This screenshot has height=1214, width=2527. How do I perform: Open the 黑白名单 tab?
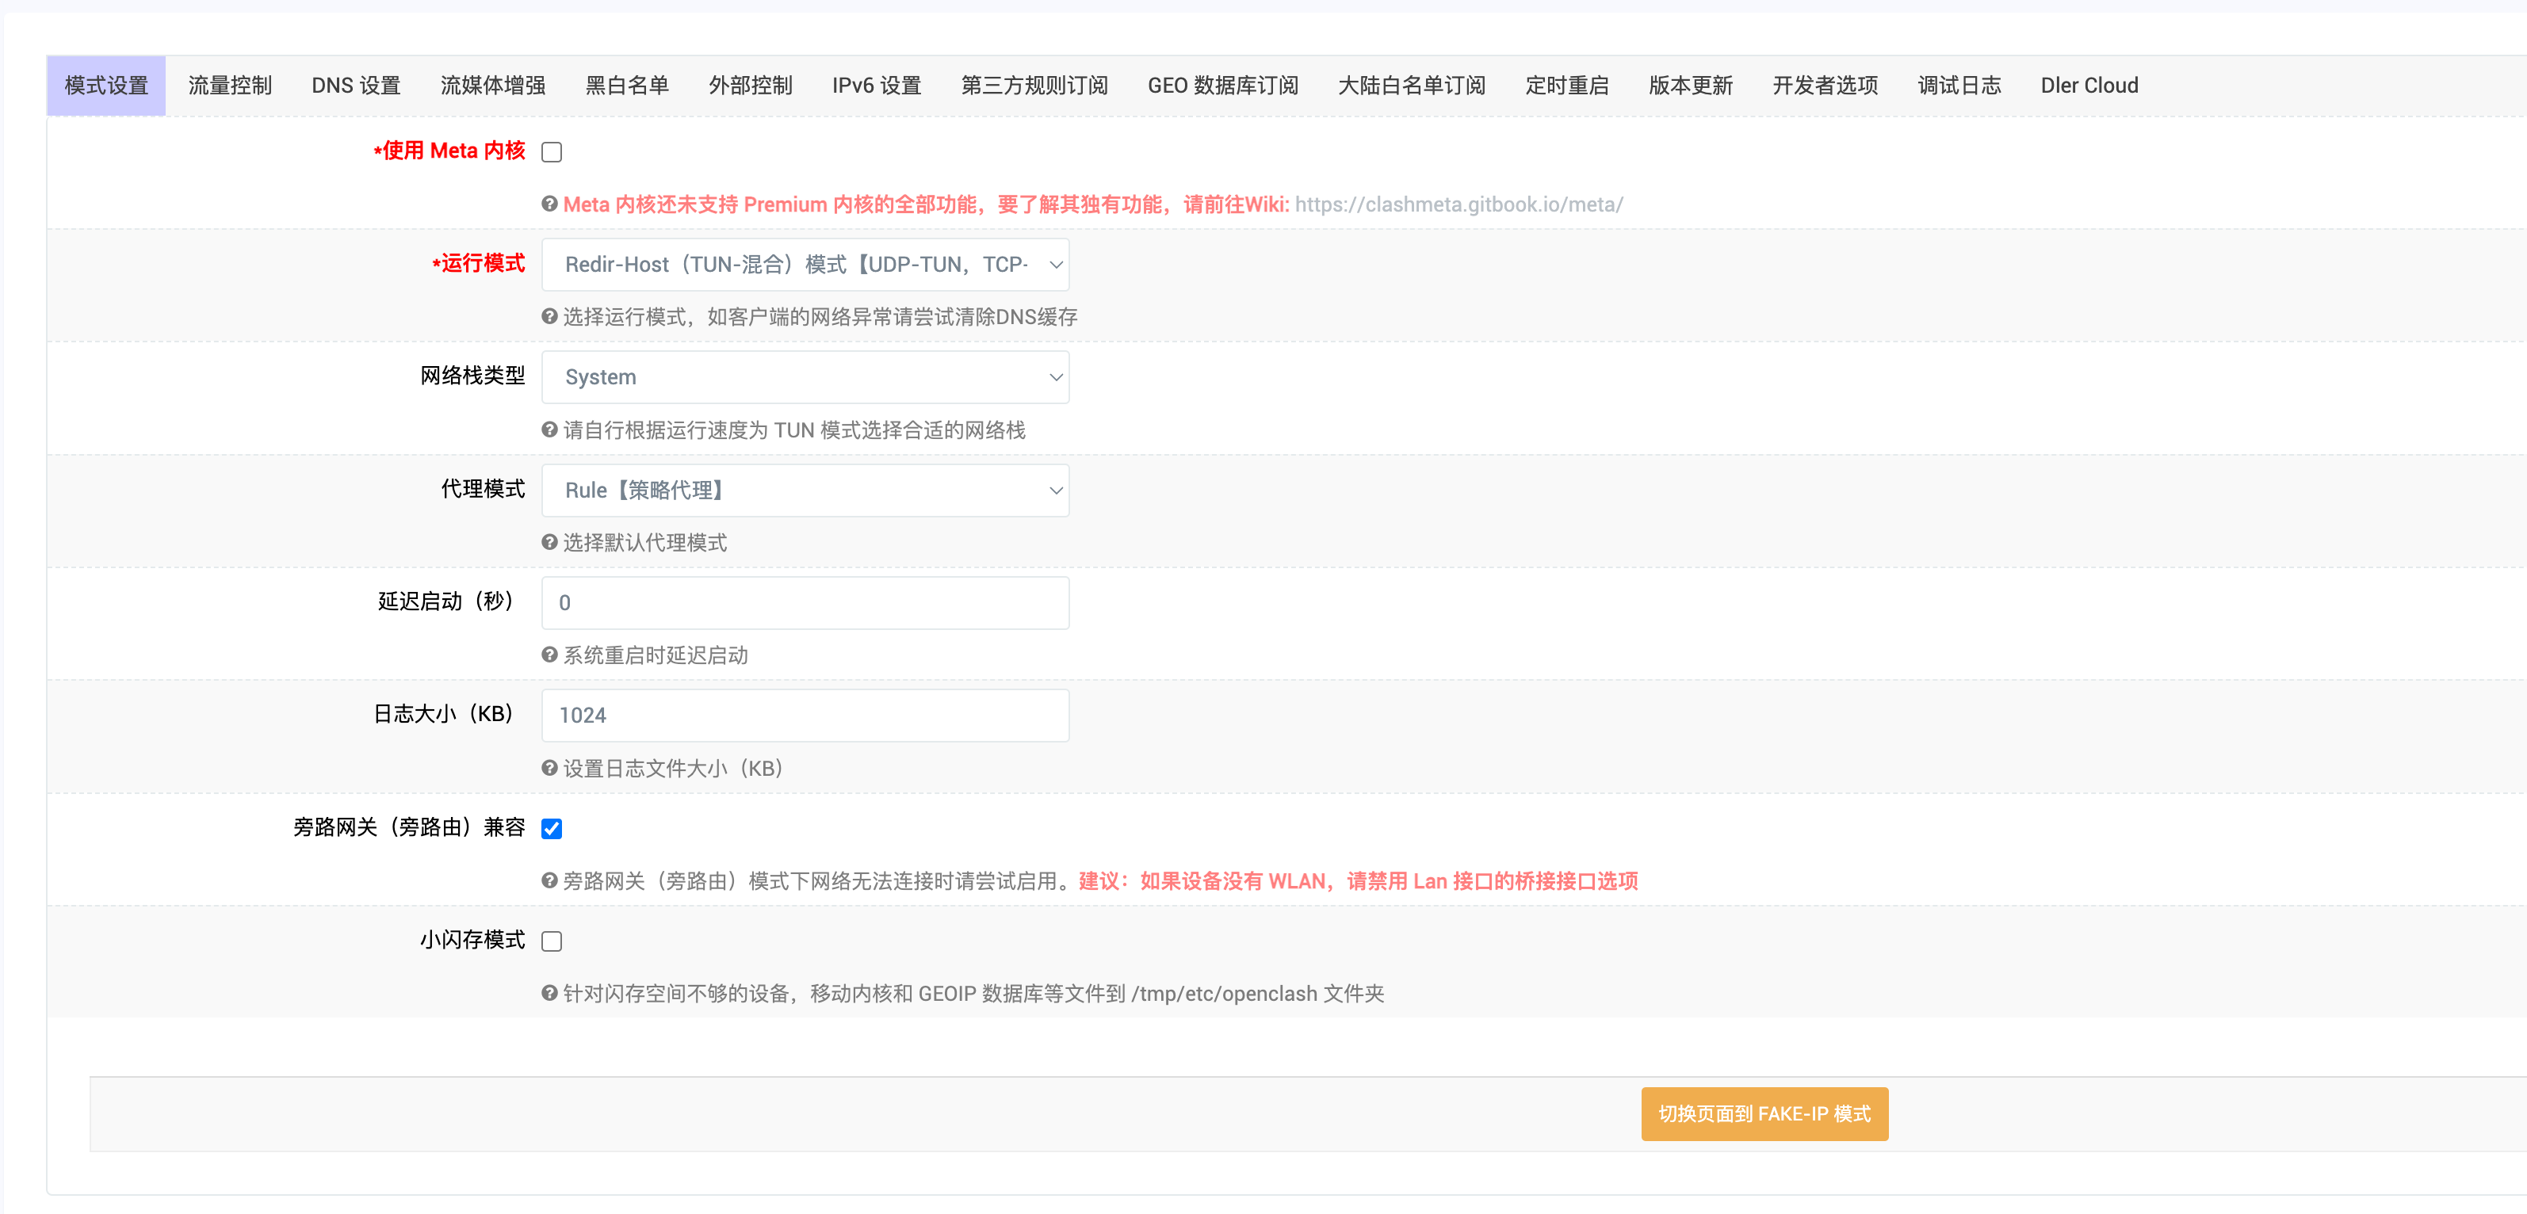[x=627, y=86]
